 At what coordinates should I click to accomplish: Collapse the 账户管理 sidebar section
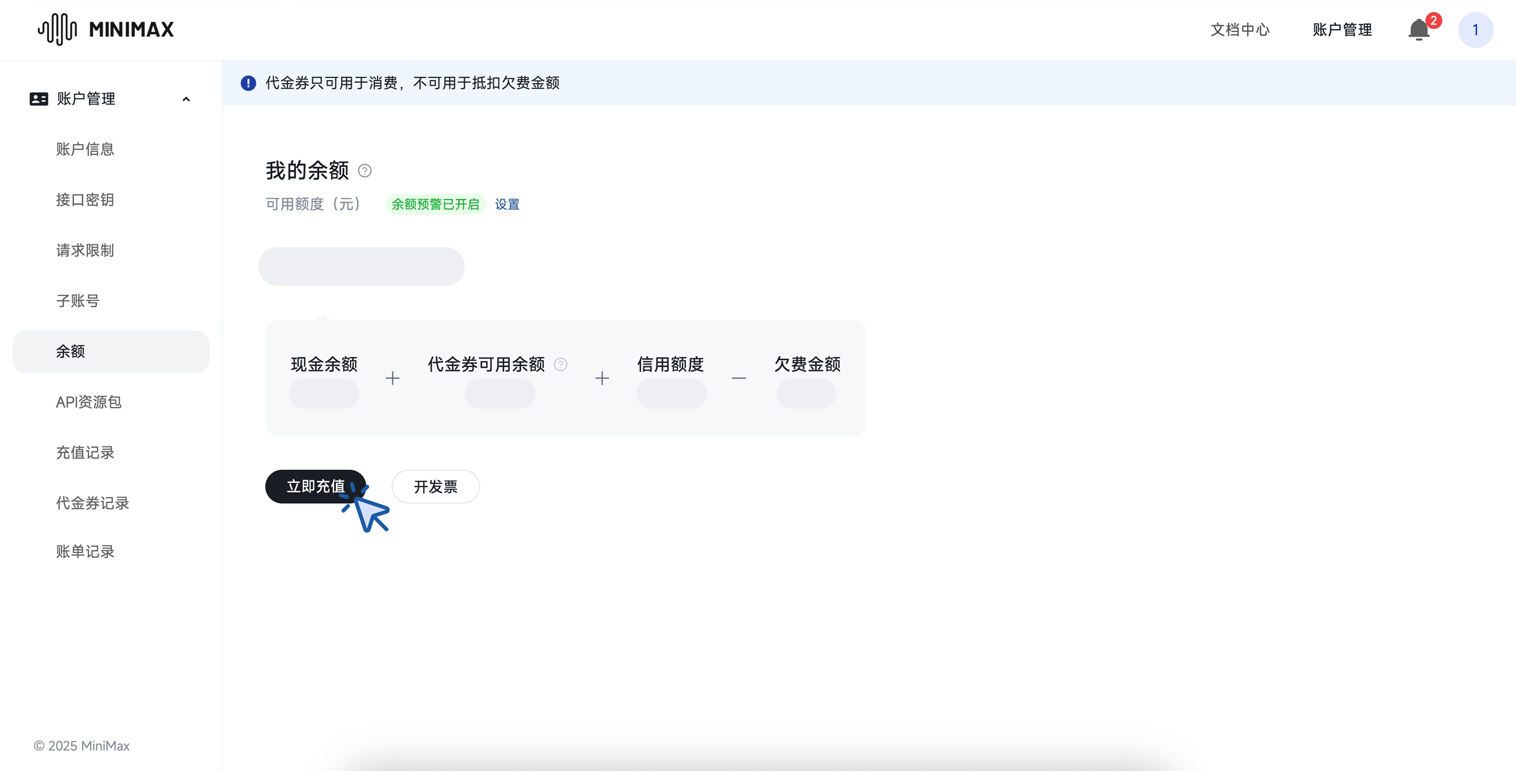pyautogui.click(x=186, y=98)
